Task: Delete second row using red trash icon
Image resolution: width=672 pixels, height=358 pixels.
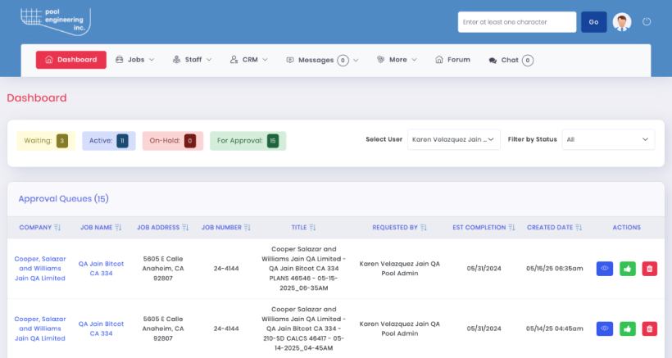Action: pyautogui.click(x=649, y=329)
